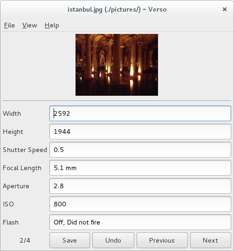Screen dimensions: 234x251
Task: Click the Shutter Speed field showing 0.5
Action: coord(140,150)
